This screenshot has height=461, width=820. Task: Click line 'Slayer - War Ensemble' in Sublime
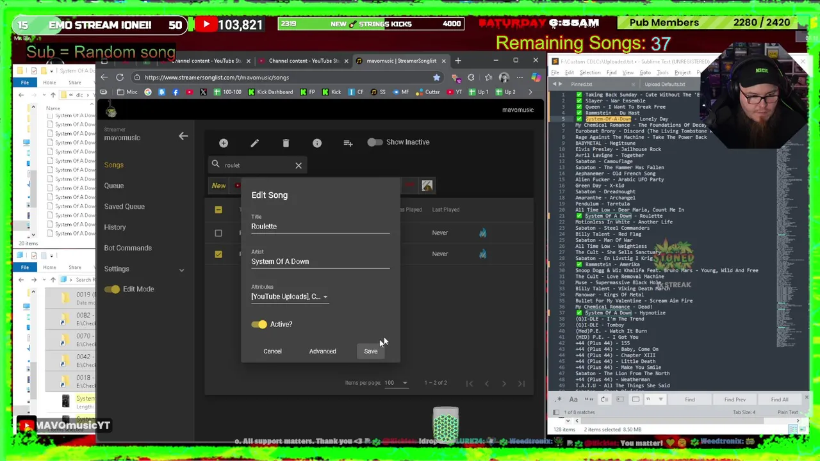point(615,101)
